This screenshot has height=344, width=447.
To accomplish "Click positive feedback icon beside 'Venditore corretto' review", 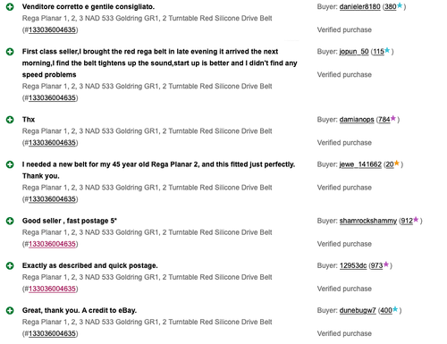I will click(10, 6).
